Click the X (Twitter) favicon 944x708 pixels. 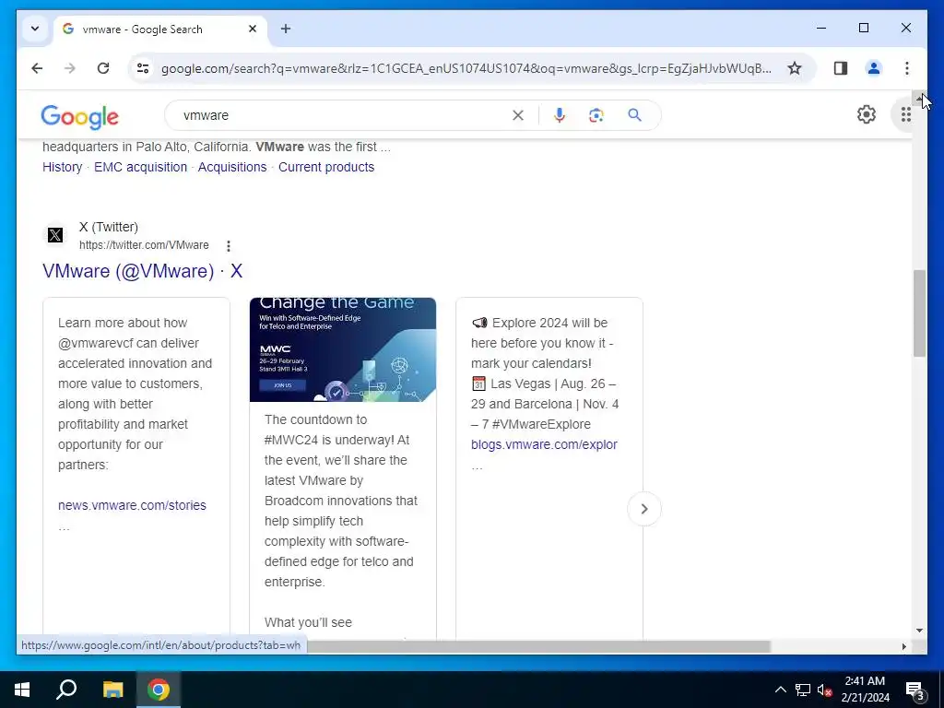55,235
